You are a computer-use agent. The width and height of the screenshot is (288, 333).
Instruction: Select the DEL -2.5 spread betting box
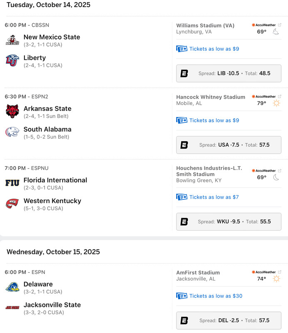pyautogui.click(x=229, y=321)
